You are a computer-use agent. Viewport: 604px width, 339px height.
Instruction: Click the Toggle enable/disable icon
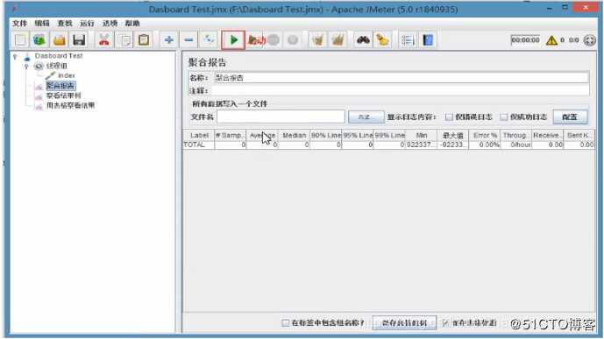209,40
